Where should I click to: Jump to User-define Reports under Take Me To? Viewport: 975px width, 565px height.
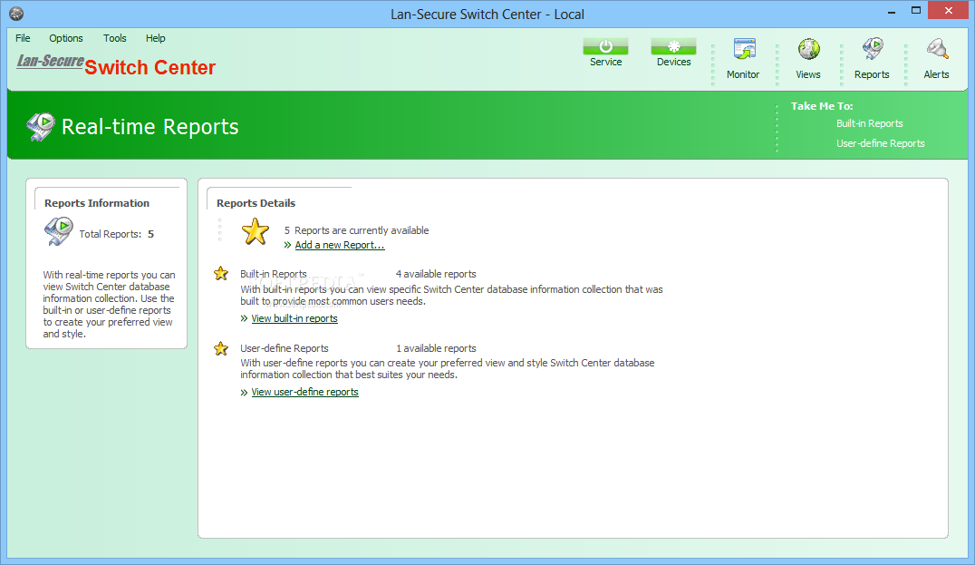[880, 143]
